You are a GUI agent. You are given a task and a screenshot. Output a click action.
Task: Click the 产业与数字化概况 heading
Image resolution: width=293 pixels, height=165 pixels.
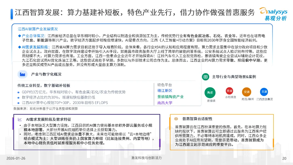(x=46, y=74)
